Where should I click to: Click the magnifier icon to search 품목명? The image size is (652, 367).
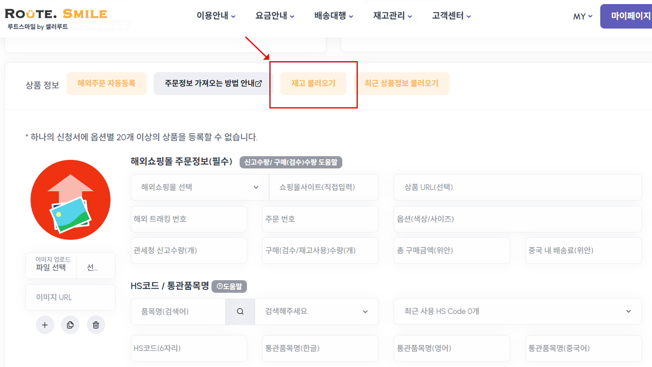240,312
